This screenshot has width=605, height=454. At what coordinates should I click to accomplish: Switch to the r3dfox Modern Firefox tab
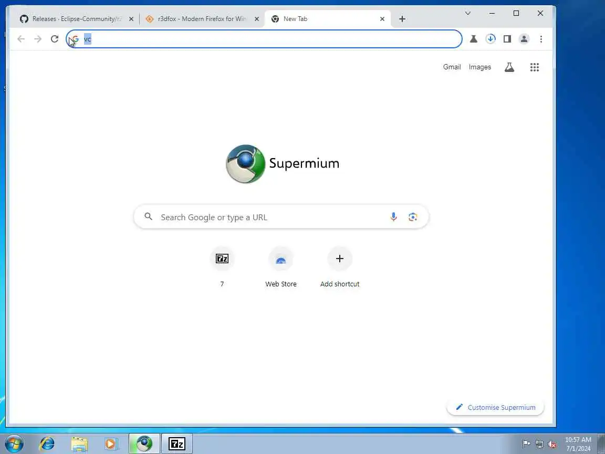[202, 19]
